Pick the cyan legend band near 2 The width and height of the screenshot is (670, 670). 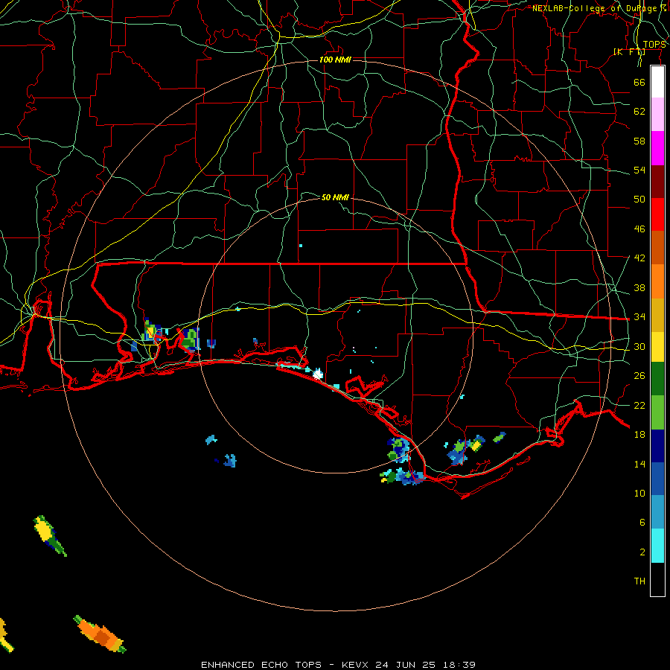(x=657, y=546)
